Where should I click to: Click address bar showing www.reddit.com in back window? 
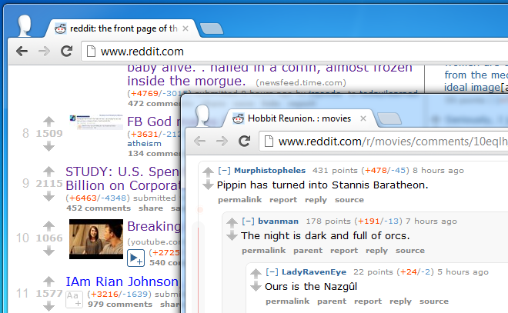pyautogui.click(x=294, y=52)
